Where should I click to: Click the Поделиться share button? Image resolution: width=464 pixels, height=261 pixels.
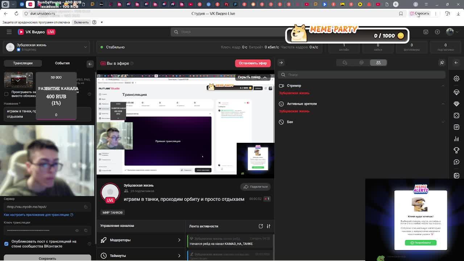click(256, 187)
